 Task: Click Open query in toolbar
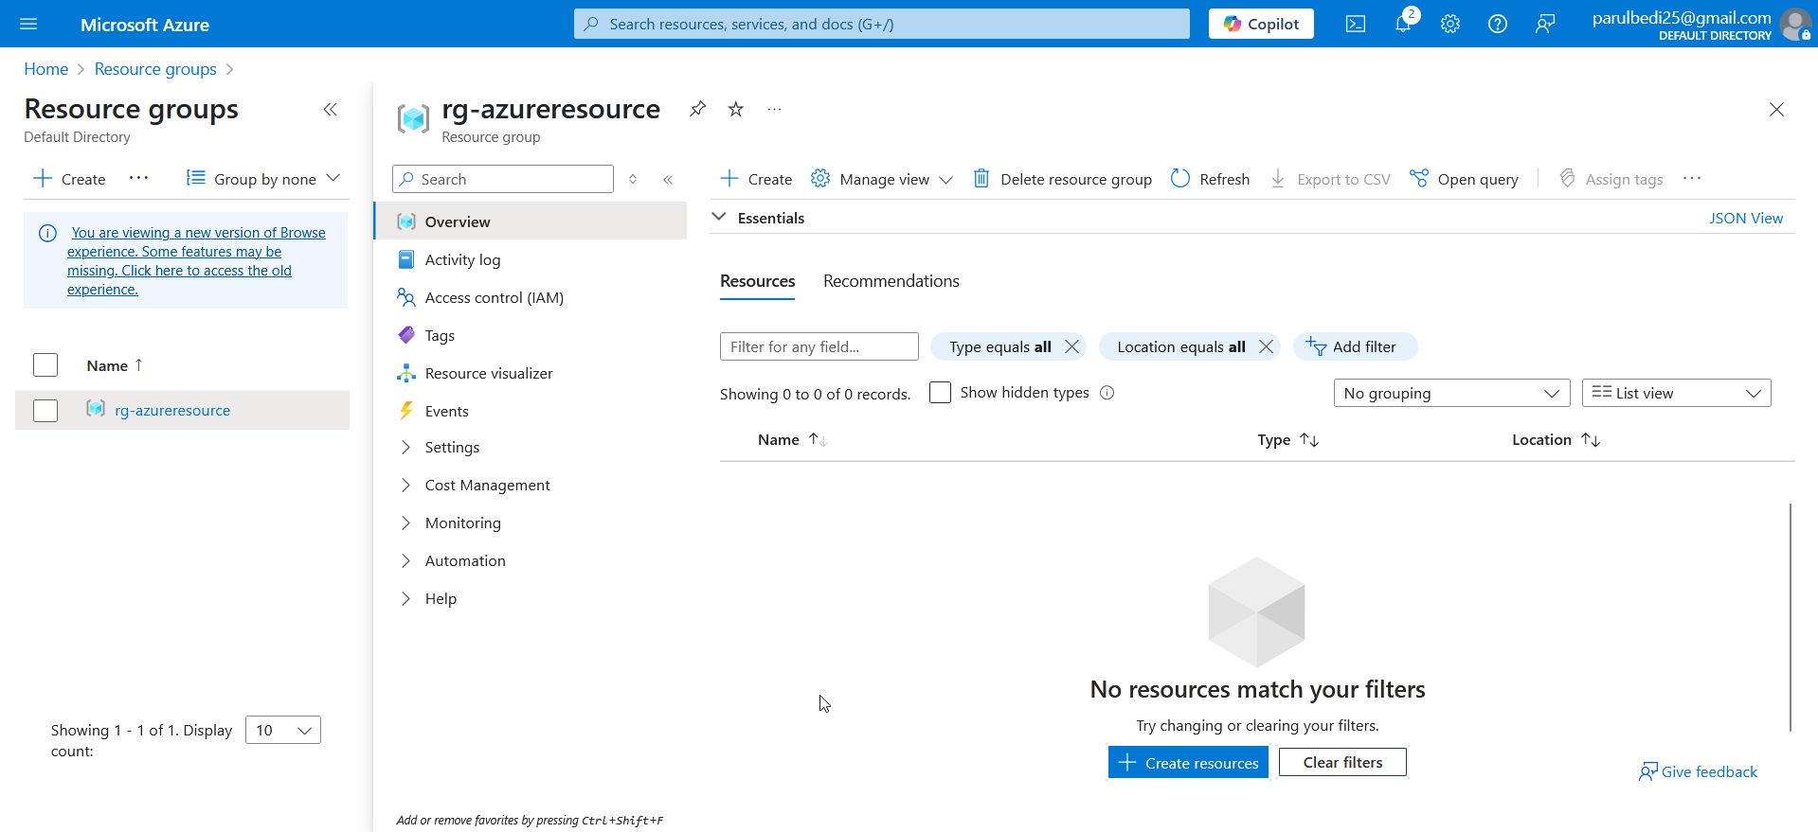click(x=1464, y=179)
